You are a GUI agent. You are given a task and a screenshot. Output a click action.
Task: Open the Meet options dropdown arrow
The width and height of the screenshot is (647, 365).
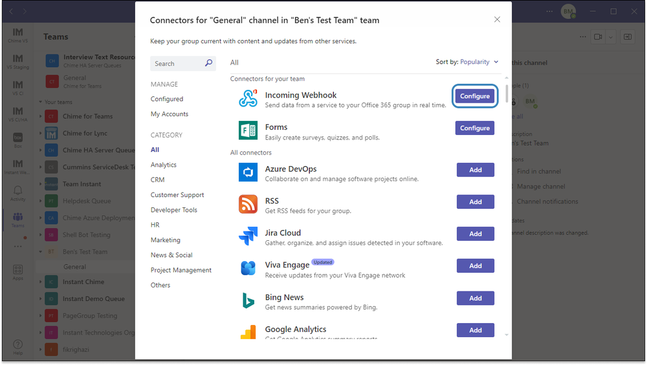click(x=611, y=37)
